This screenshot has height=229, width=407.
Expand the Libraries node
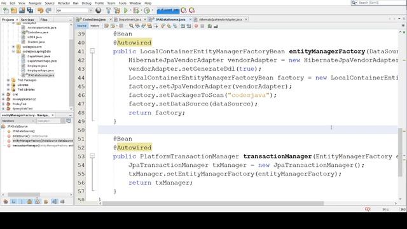click(x=8, y=85)
